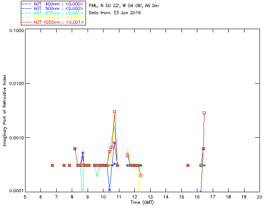267x213 pixels.
Task: Click x-axis tick label 17
Action: click(x=213, y=197)
